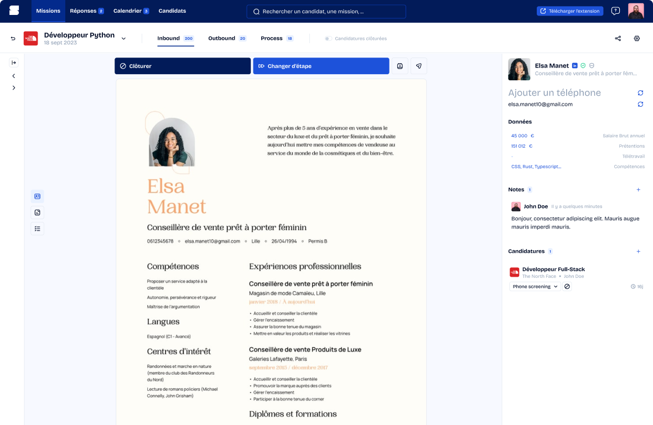
Task: Click the paper plane send icon
Action: click(419, 66)
